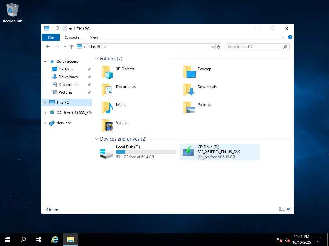Click the SSS_X64FREV_EN-US_DV9 label

219,152
